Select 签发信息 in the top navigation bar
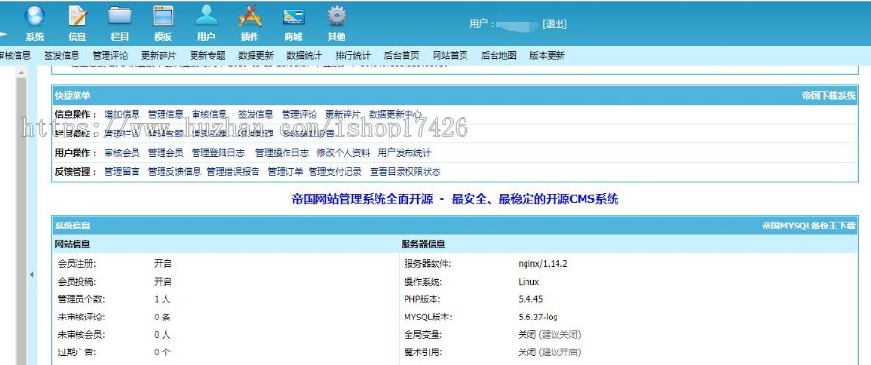This screenshot has width=871, height=365. (x=62, y=55)
